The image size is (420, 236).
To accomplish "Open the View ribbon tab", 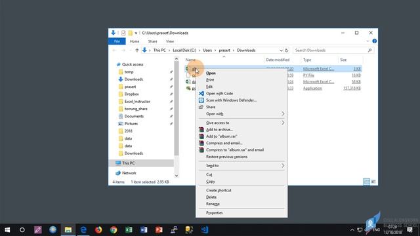I will click(170, 41).
